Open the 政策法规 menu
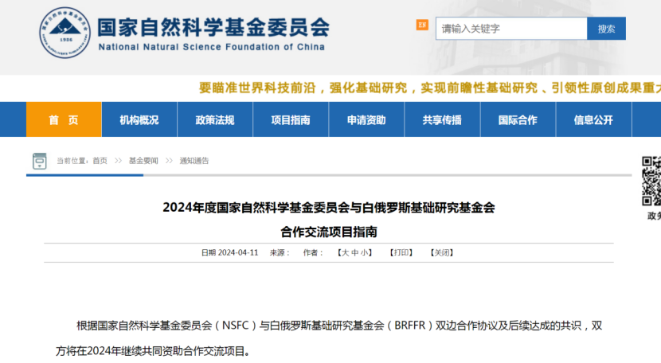661x363 pixels. (215, 120)
